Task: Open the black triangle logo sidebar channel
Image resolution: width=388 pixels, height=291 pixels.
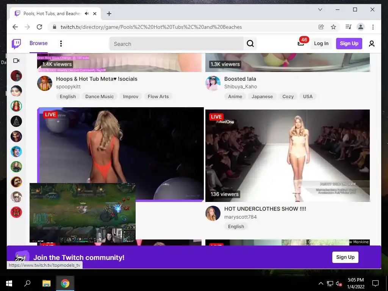Action: pos(16,121)
